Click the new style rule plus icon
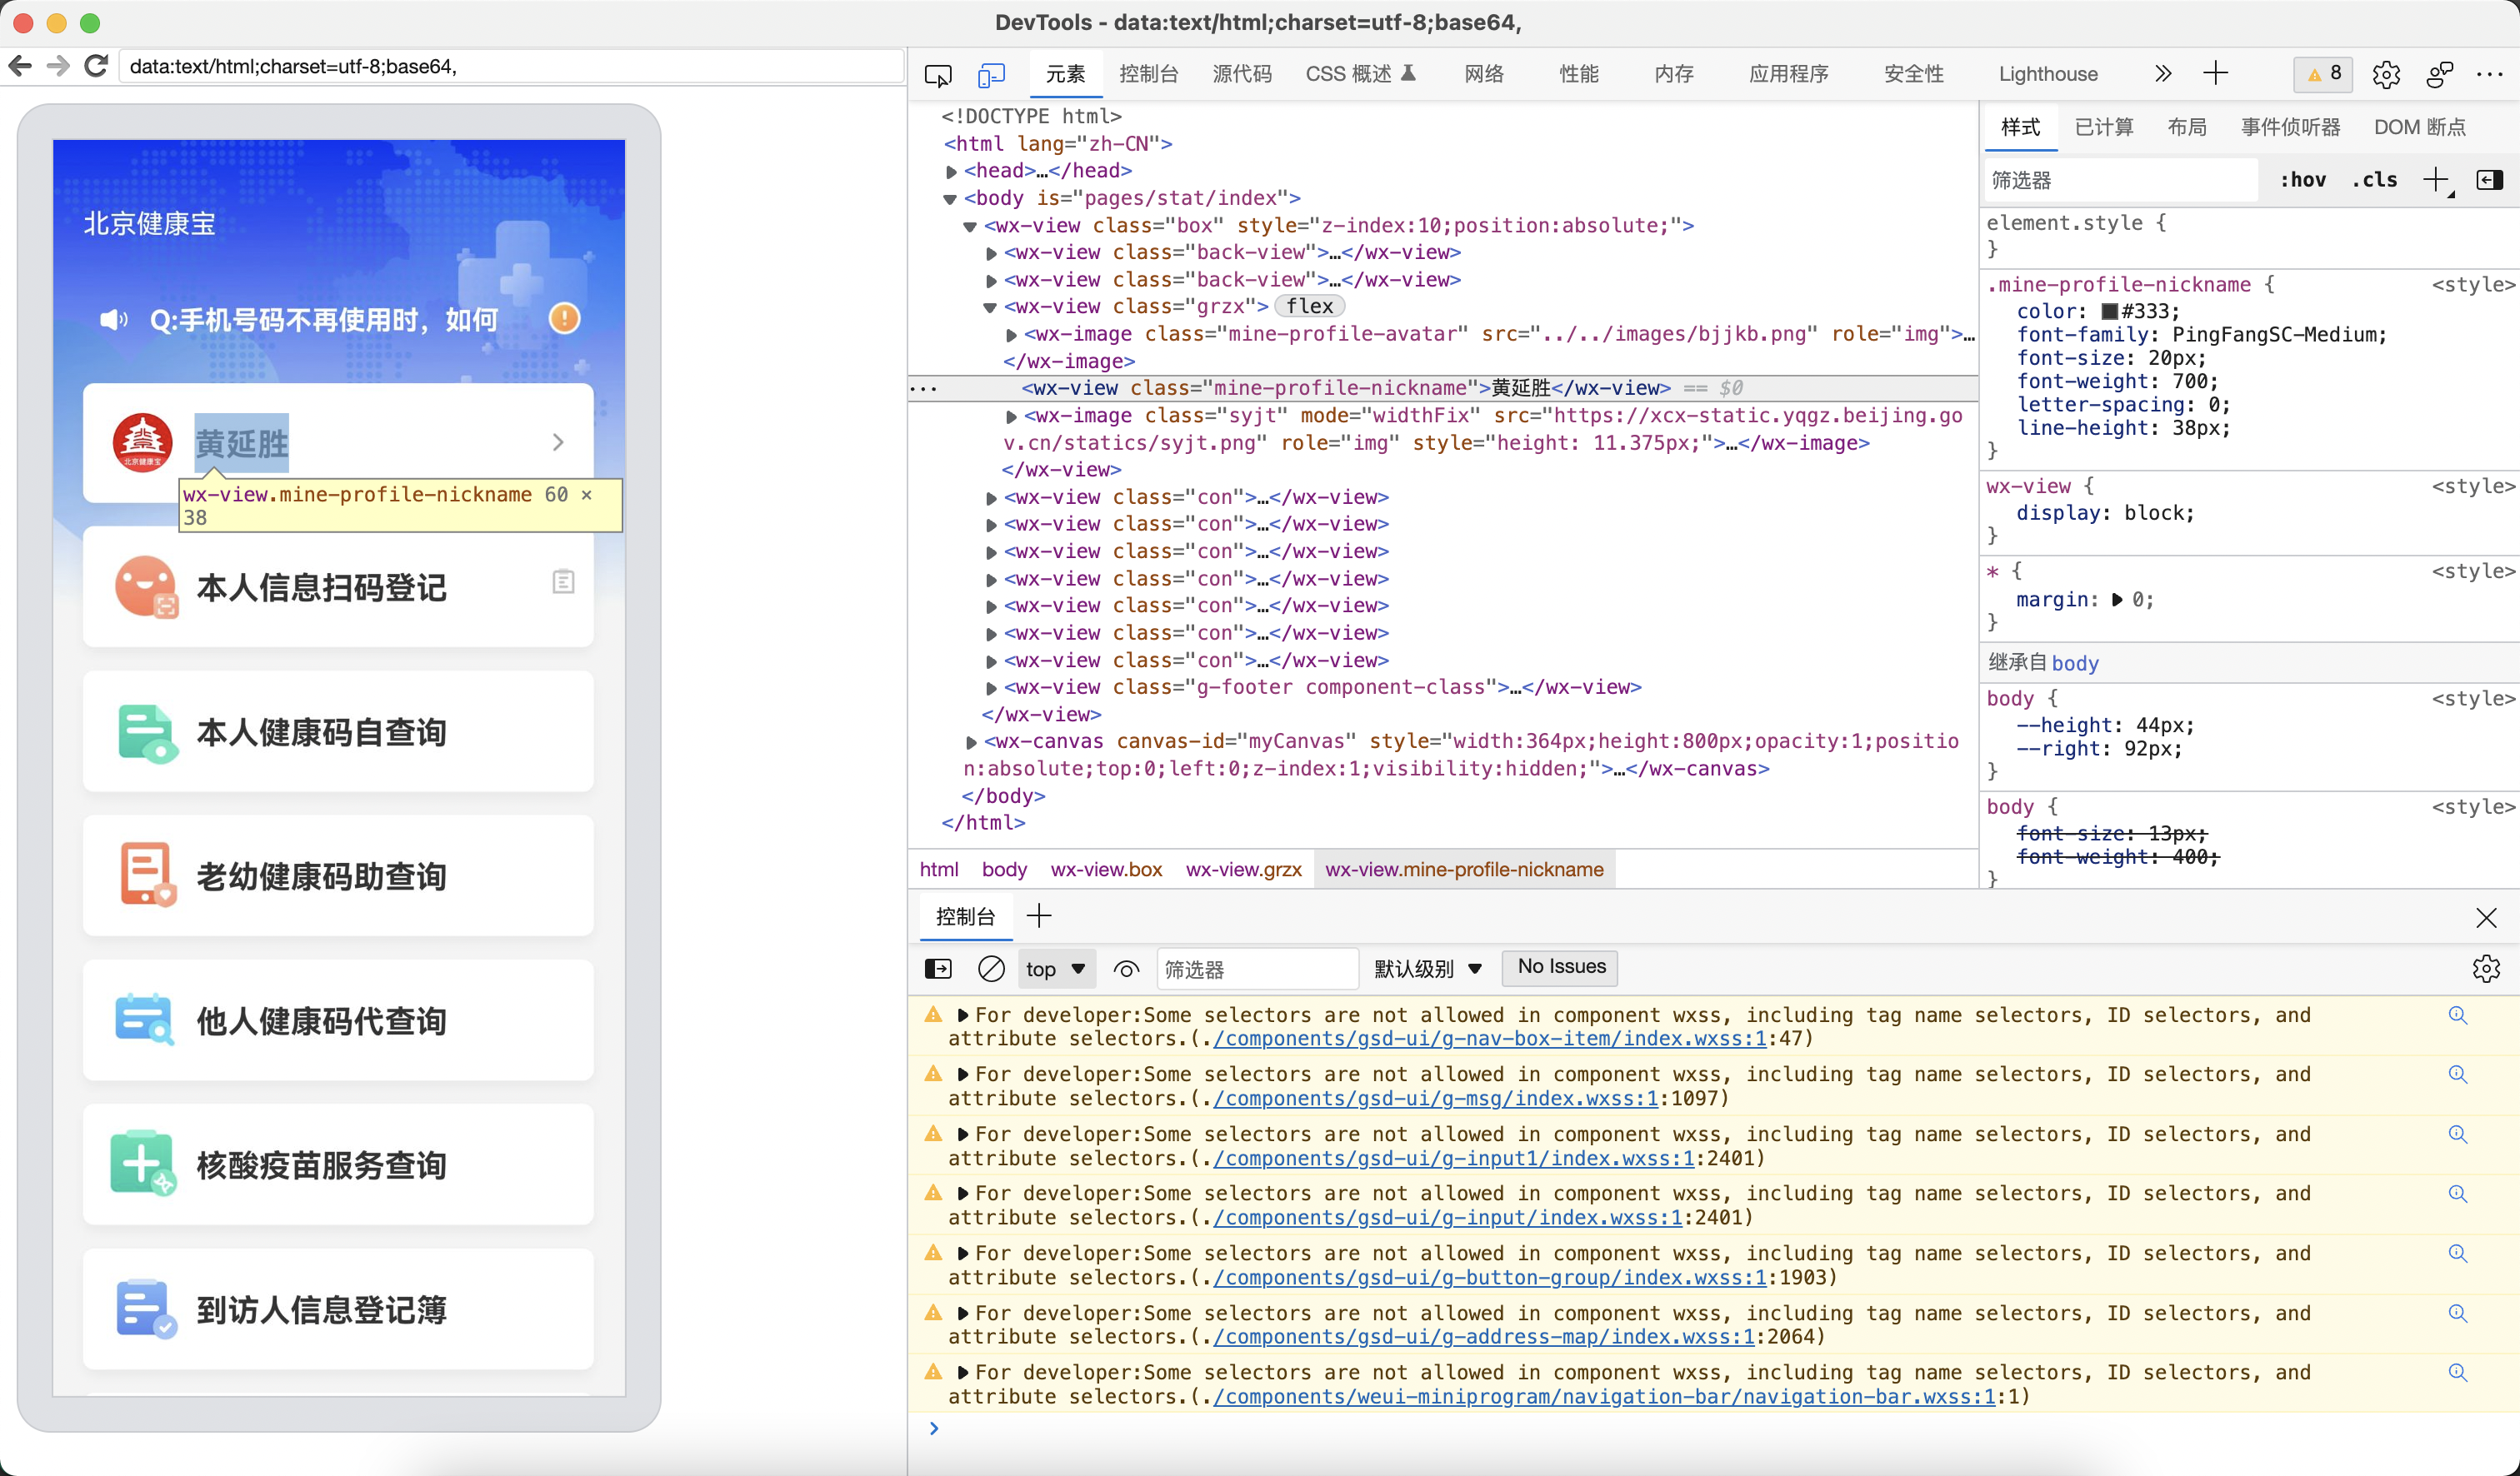Viewport: 2520px width, 1476px height. [x=2436, y=180]
